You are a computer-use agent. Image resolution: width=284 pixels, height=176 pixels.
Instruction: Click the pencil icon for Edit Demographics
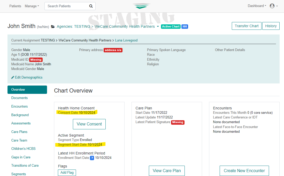coord(13,78)
